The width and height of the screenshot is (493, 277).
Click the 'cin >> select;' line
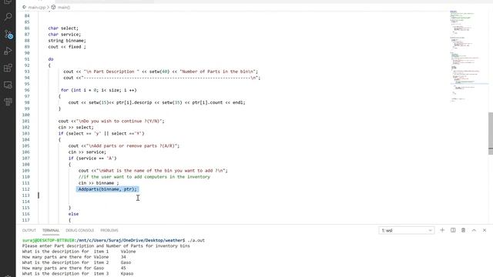point(75,127)
